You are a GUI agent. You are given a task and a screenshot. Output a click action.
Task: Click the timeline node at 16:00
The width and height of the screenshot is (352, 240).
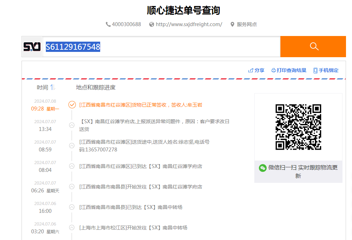click(x=72, y=207)
